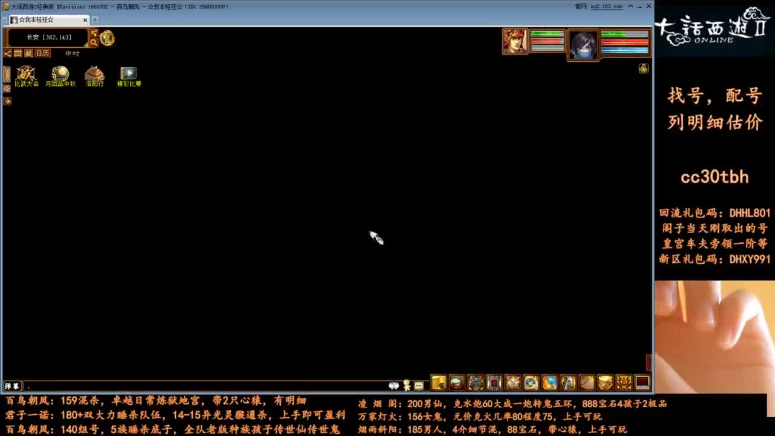This screenshot has height=436, width=775.
Task: Click the 官网 official site link
Action: 581,6
